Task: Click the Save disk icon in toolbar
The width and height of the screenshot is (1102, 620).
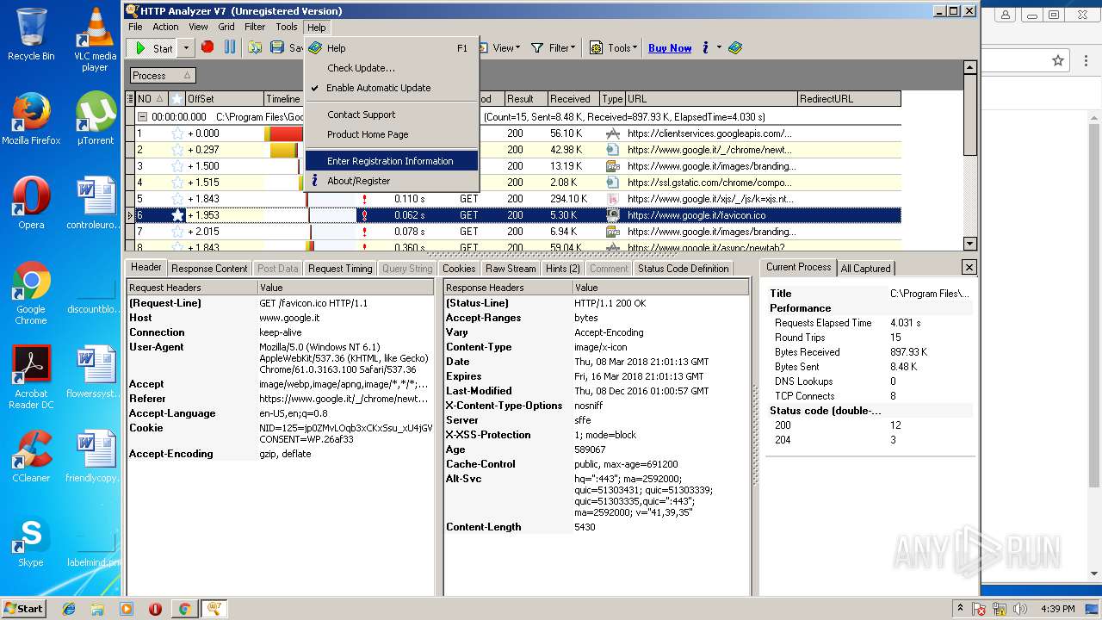Action: point(277,47)
